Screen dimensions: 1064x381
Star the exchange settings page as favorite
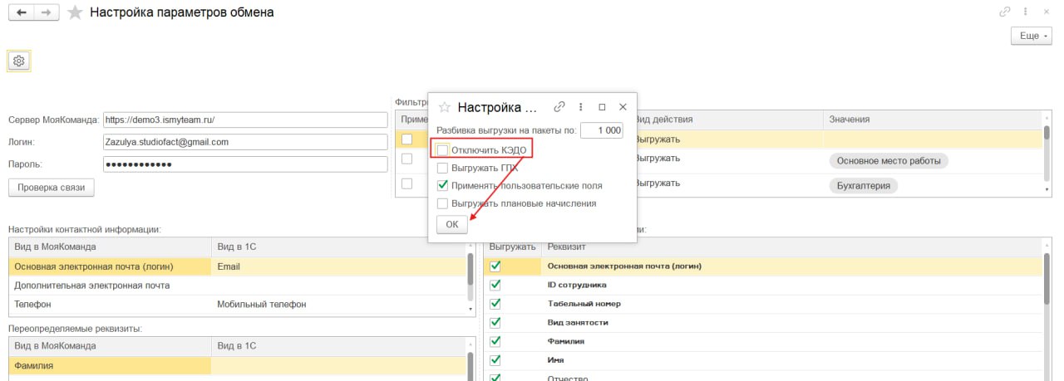75,12
